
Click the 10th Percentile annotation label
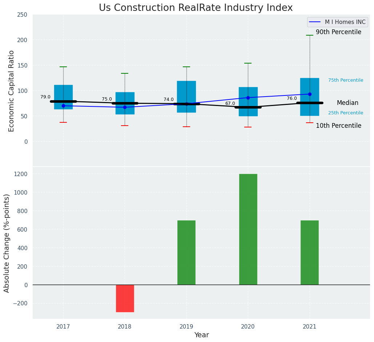coord(338,126)
